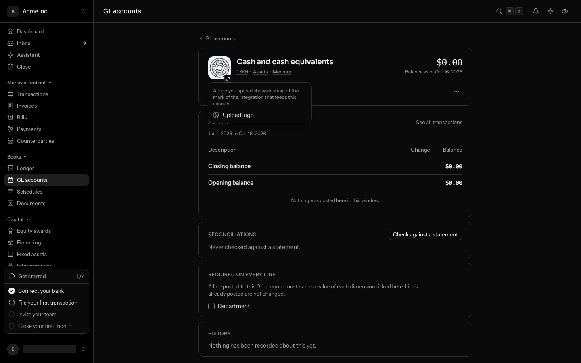This screenshot has width=581, height=363.
Task: Open Counterparties
Action: click(x=46, y=141)
